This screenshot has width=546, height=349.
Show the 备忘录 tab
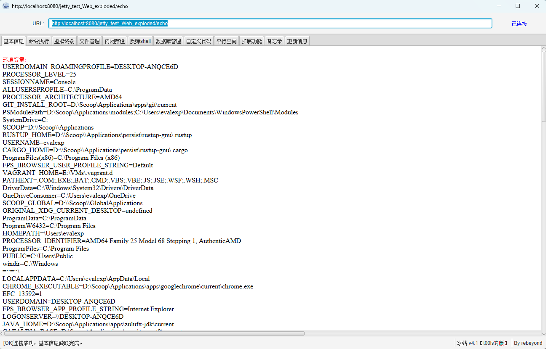pyautogui.click(x=274, y=41)
